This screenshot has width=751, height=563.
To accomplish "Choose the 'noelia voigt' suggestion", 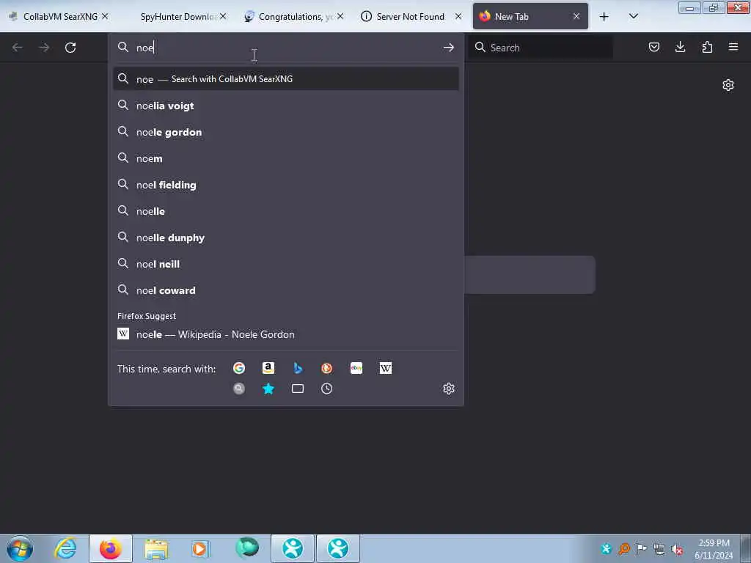I will click(286, 106).
